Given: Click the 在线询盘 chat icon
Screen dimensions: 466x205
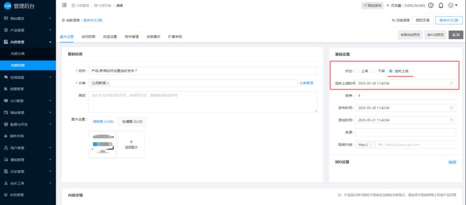Looking at the screenshot, I should (x=6, y=77).
